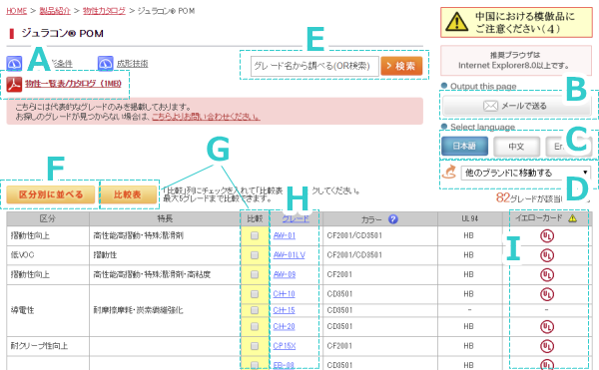Click the HB rating in the CP15X row
The width and height of the screenshot is (599, 370).
coord(469,346)
